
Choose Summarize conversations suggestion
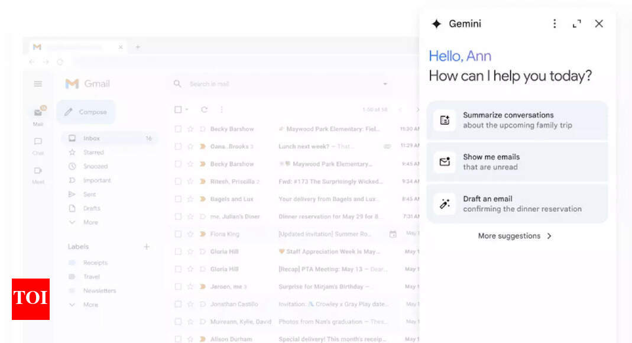(517, 120)
